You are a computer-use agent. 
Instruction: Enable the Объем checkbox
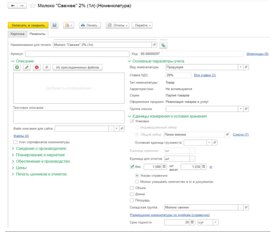pos(132,188)
